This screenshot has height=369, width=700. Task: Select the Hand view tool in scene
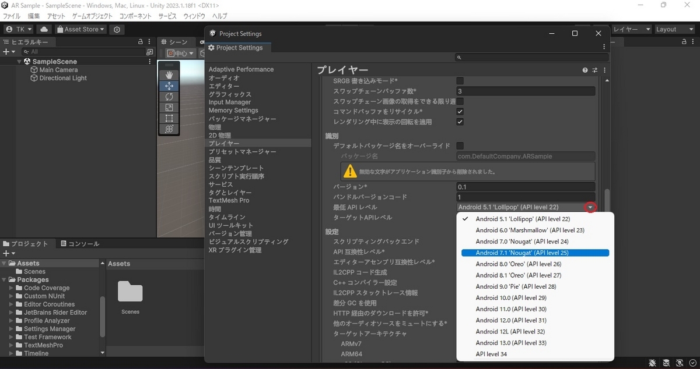pyautogui.click(x=169, y=75)
